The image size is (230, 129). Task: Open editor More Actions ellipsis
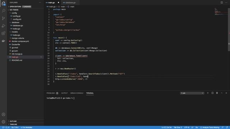pos(226,3)
